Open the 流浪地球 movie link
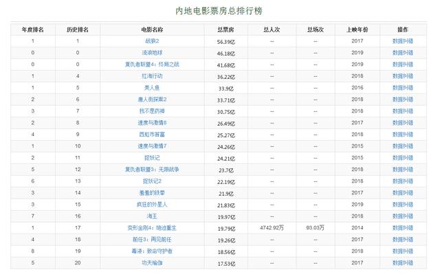Viewport: 440px width, 274px height. click(152, 53)
